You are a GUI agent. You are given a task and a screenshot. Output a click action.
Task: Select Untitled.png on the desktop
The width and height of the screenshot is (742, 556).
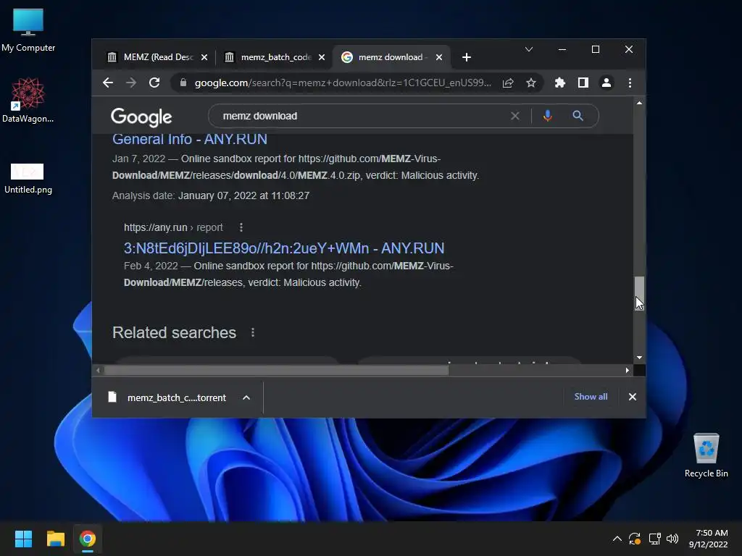point(28,178)
